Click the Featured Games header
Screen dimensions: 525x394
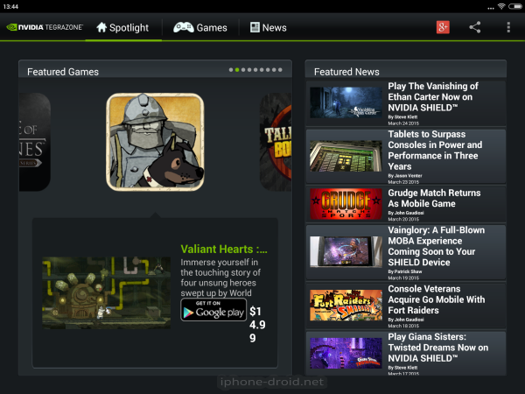coord(63,72)
